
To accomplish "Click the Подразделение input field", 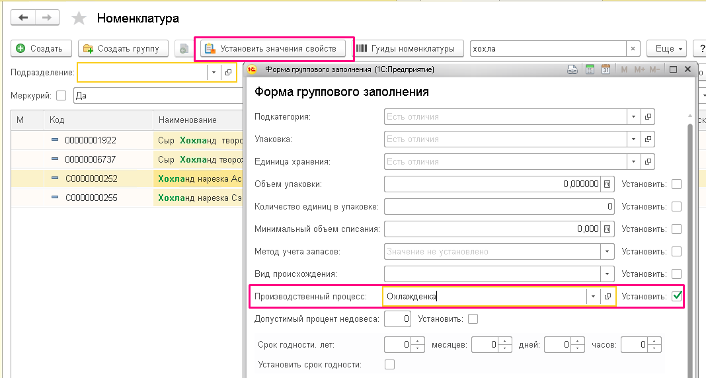I will (142, 73).
